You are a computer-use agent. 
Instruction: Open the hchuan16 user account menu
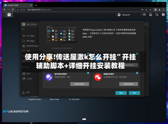[x=124, y=15]
